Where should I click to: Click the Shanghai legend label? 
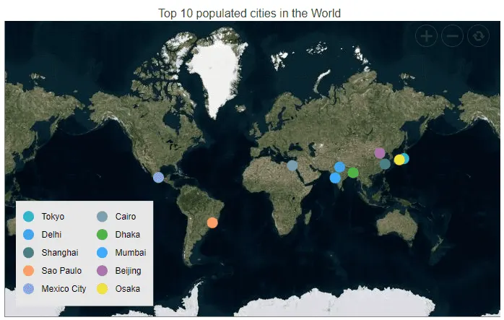pyautogui.click(x=60, y=253)
